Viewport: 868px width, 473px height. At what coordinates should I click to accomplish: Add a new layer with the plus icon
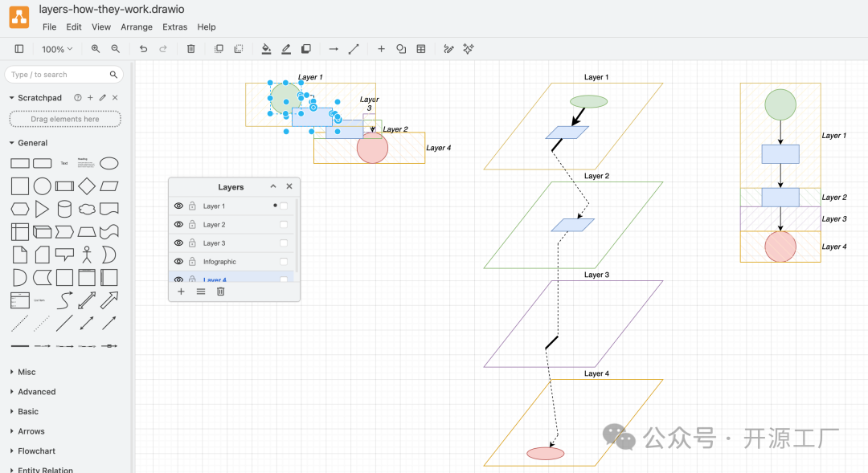(x=181, y=292)
